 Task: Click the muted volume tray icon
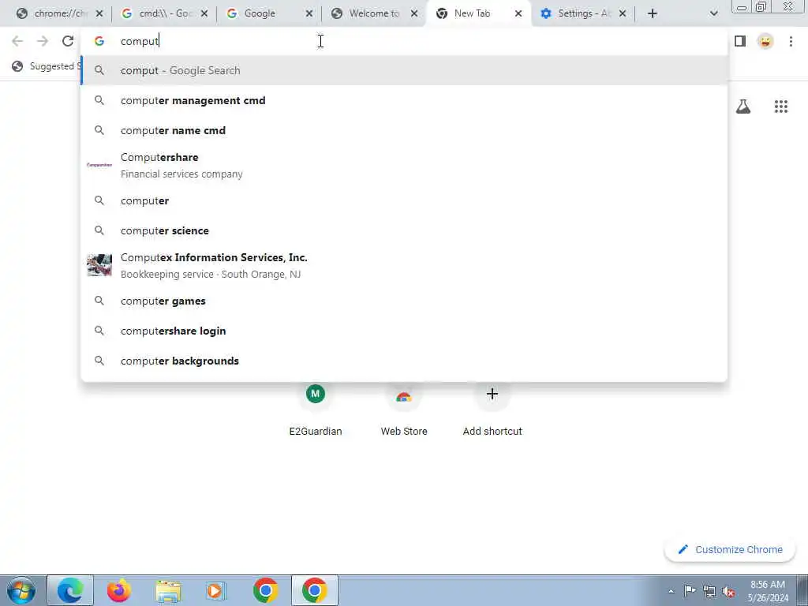[728, 591]
